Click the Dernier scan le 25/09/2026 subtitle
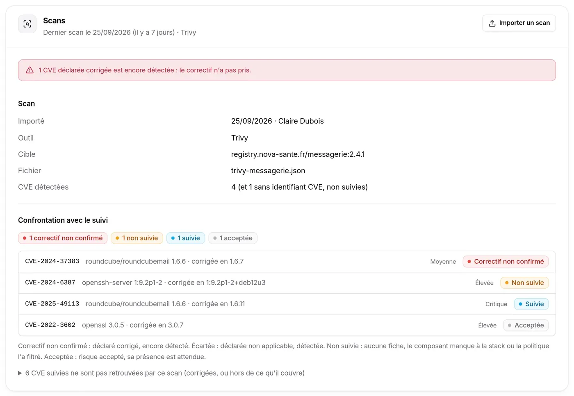 pos(120,32)
